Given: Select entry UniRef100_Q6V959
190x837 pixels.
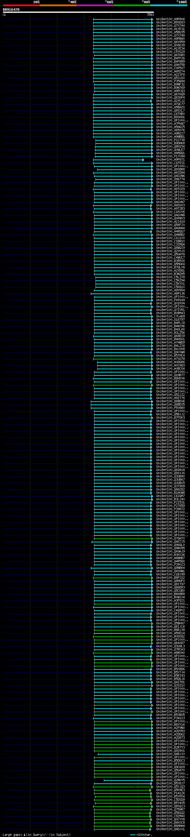Looking at the screenshot, I should [x=170, y=42].
